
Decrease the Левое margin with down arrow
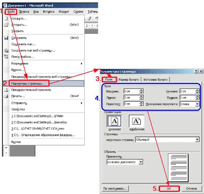141,99
